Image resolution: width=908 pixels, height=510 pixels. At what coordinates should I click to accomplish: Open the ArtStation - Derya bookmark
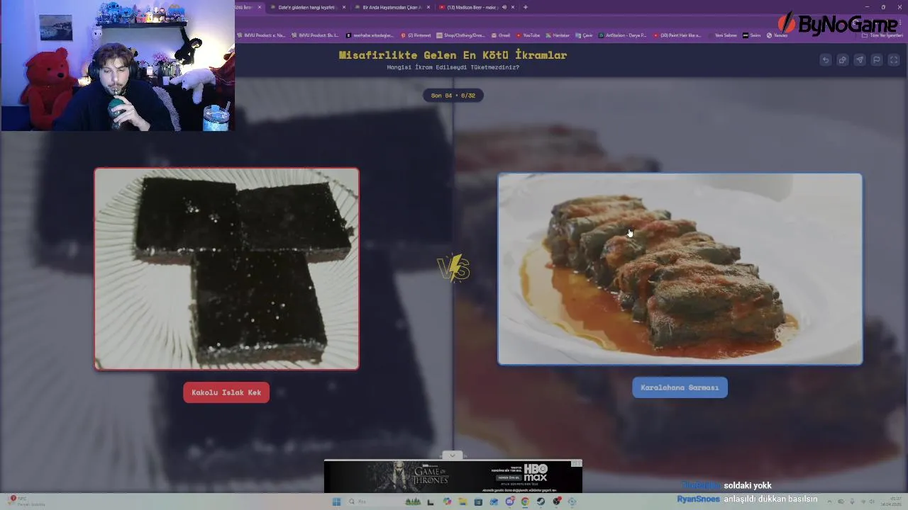tap(622, 35)
